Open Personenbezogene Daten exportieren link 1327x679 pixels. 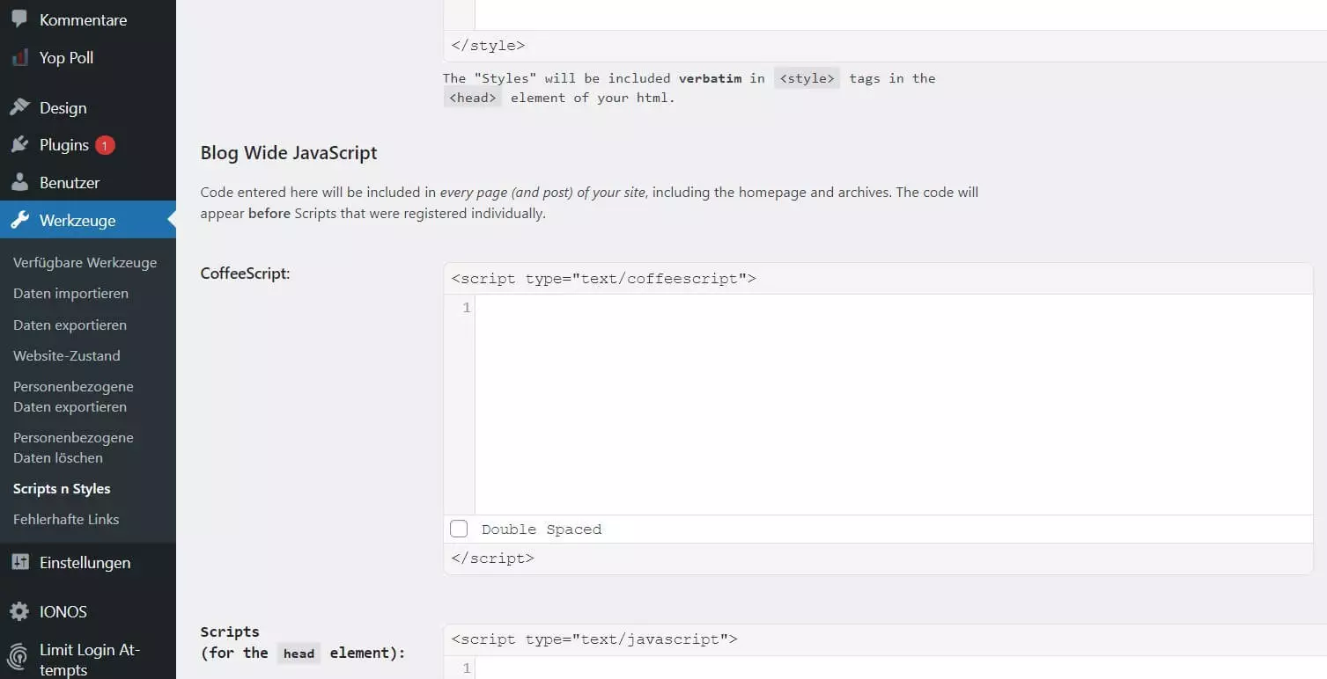[73, 397]
